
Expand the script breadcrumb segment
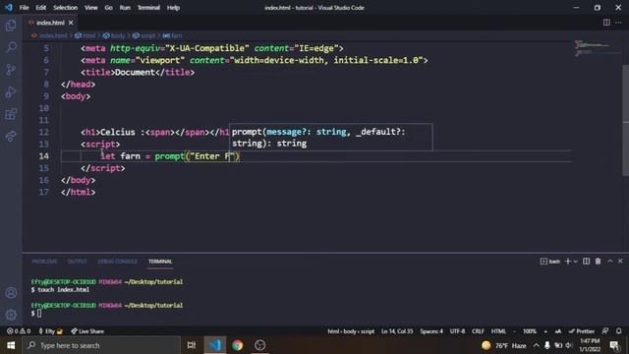pyautogui.click(x=144, y=35)
